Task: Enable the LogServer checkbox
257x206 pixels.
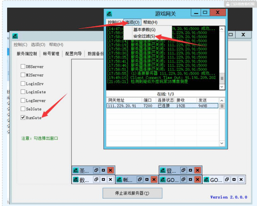Action: (x=23, y=100)
